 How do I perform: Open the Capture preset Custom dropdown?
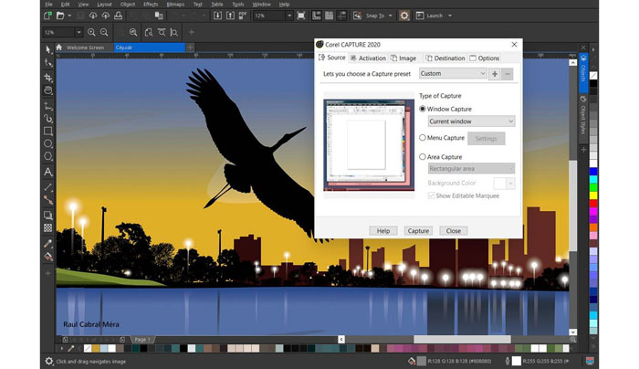pos(453,73)
